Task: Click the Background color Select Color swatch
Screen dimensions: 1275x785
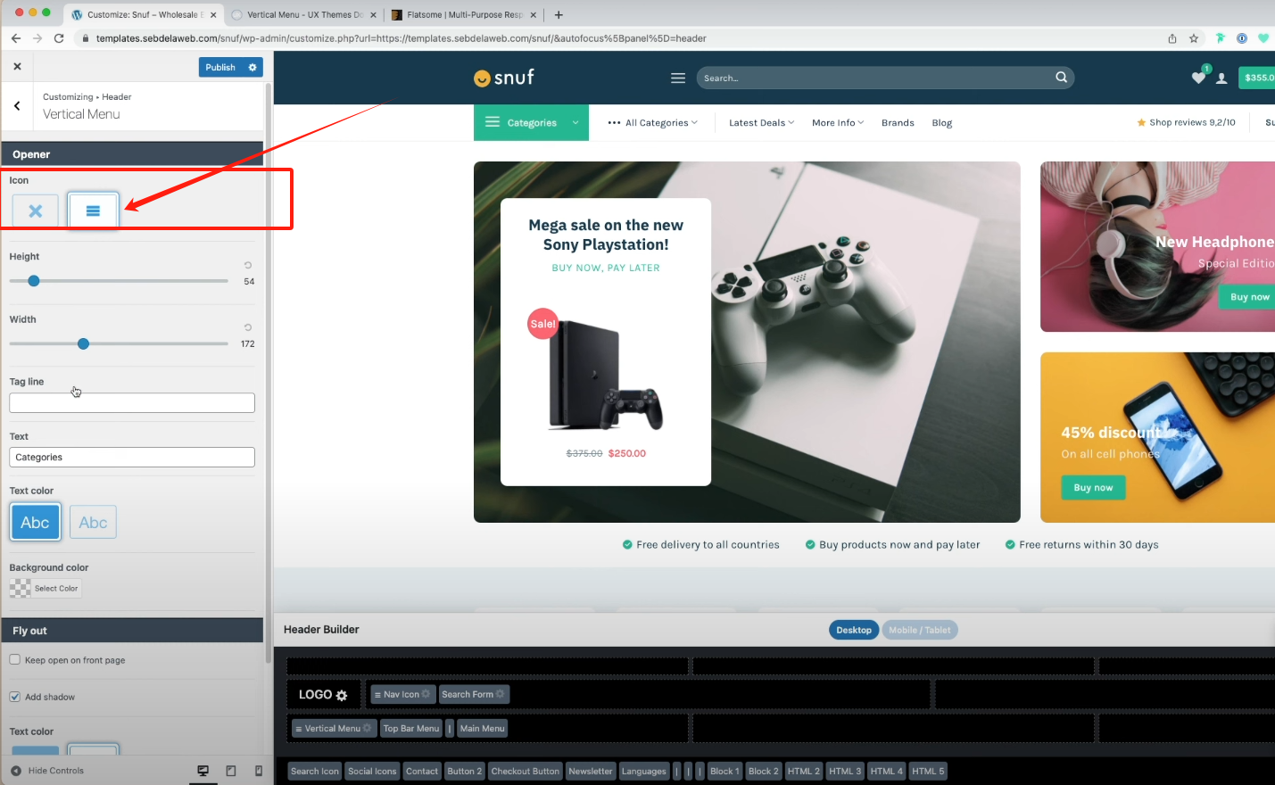Action: [x=46, y=589]
